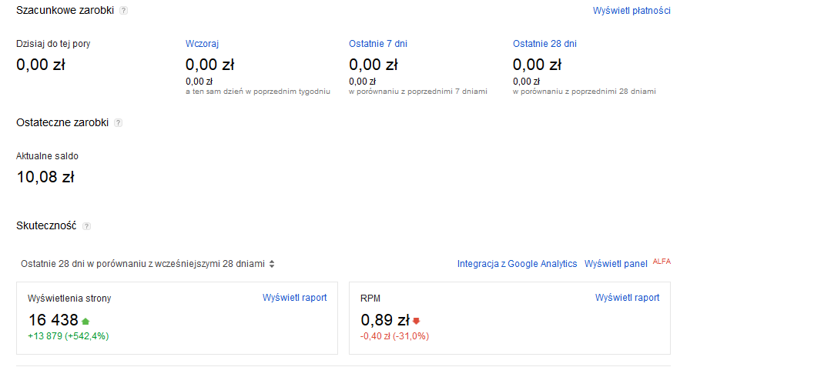The width and height of the screenshot is (814, 367).
Task: Open Wyświetl panel ALFA link
Action: click(x=615, y=264)
